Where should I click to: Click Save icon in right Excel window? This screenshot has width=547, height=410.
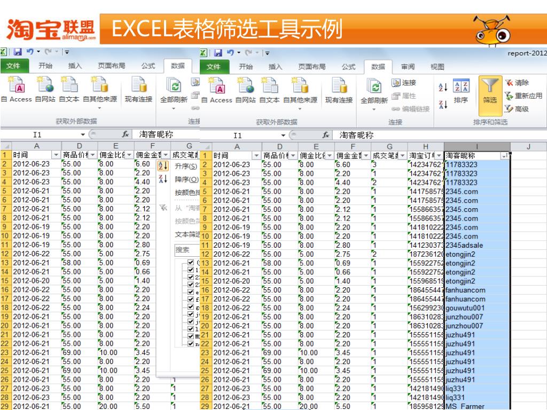pyautogui.click(x=218, y=53)
